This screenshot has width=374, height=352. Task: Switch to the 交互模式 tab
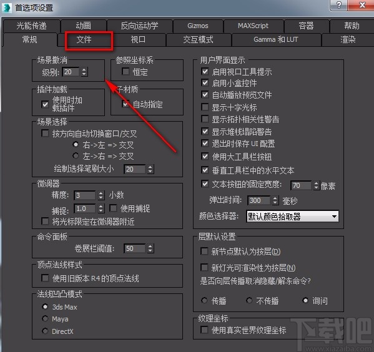click(x=198, y=39)
